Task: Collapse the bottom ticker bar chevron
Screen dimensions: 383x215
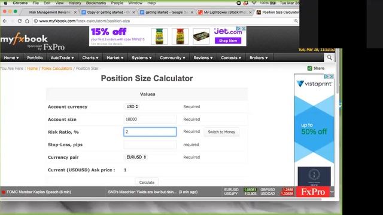Action: tap(332, 192)
